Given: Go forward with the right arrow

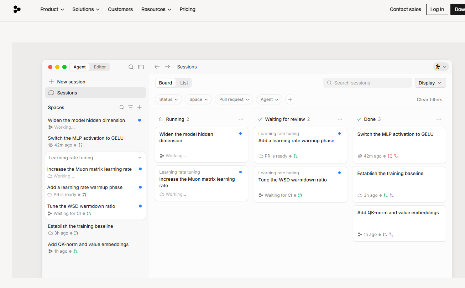Looking at the screenshot, I should point(167,67).
